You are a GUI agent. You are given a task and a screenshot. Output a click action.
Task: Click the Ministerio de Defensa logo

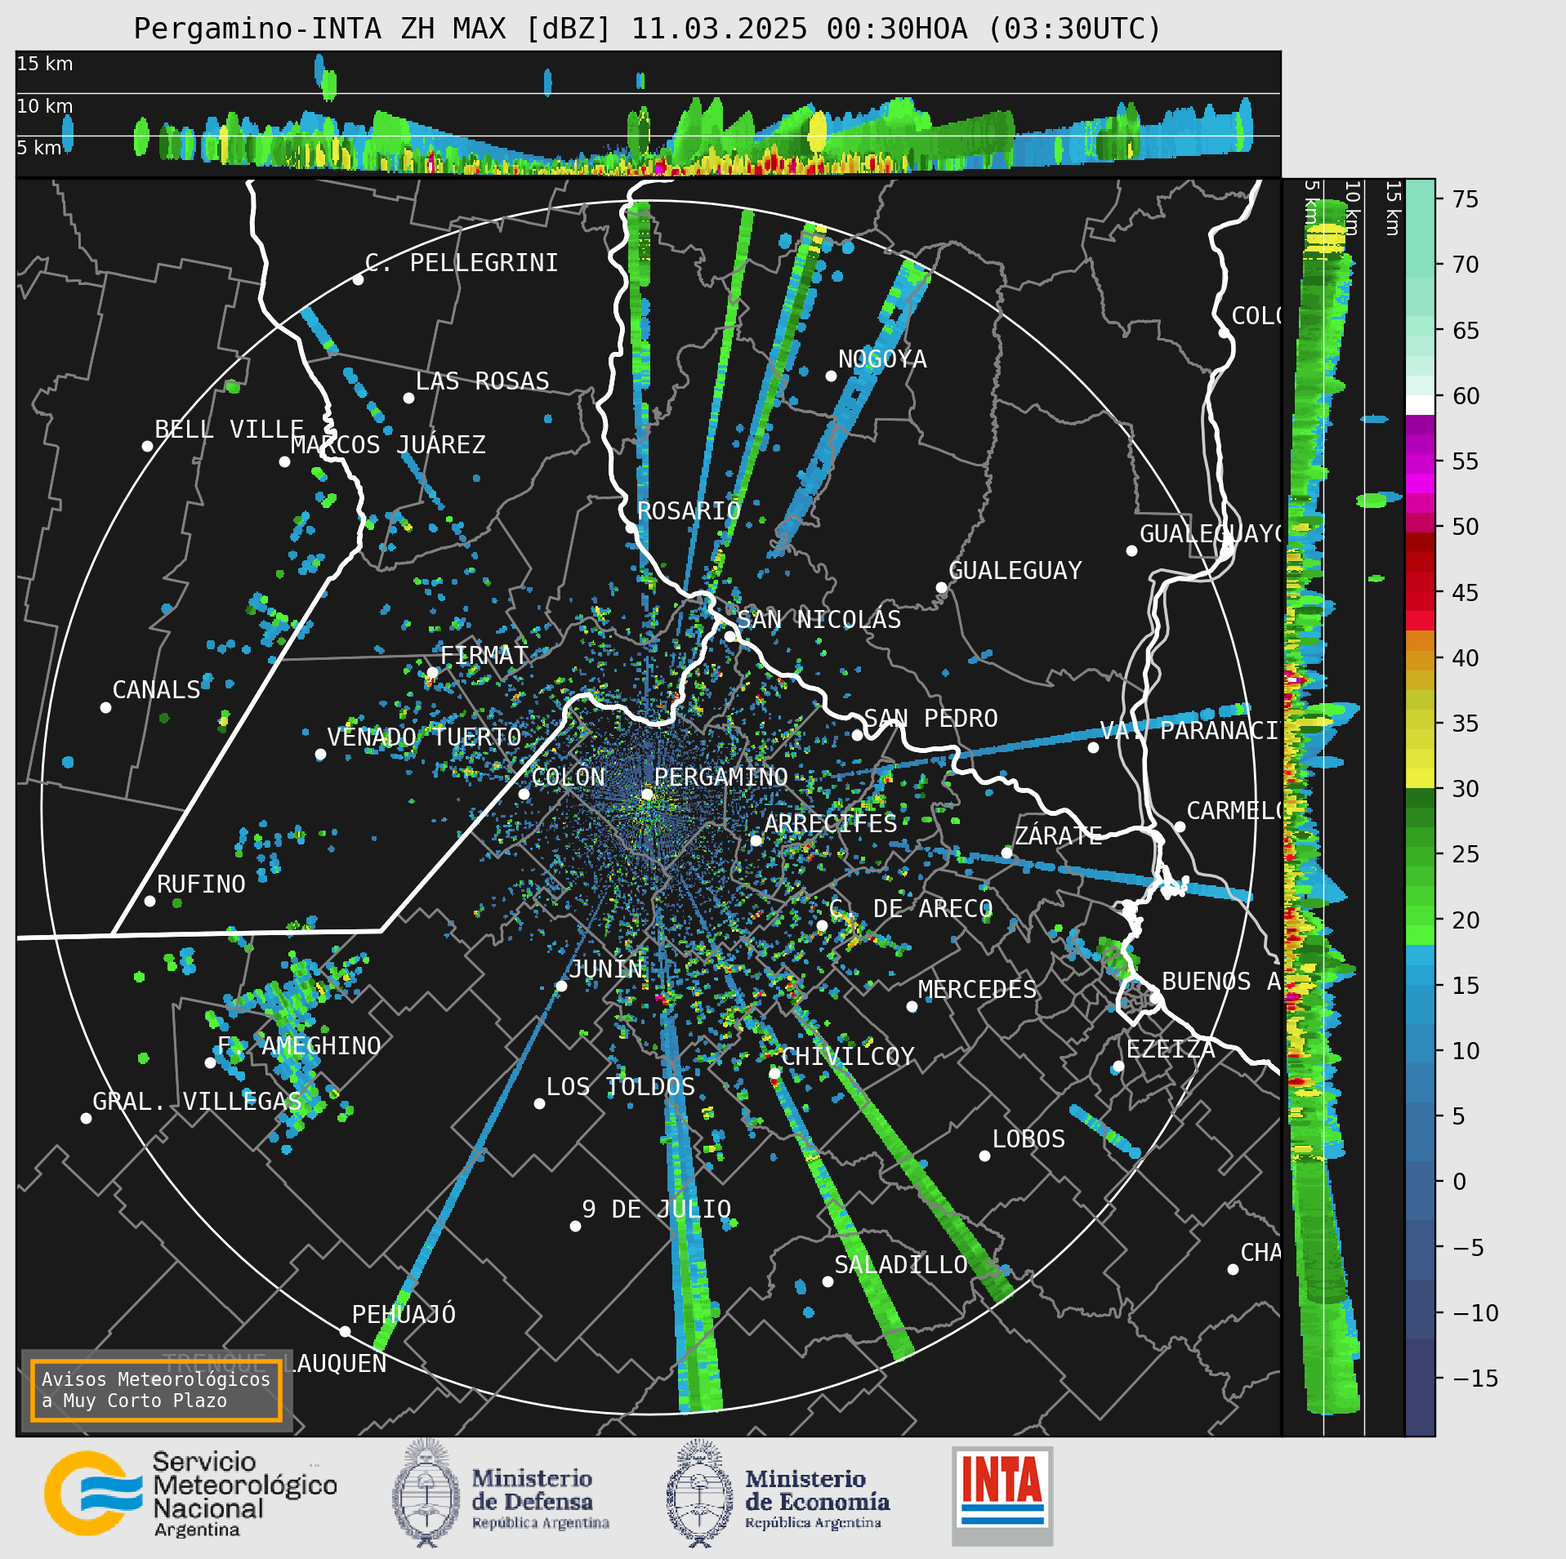tap(500, 1493)
